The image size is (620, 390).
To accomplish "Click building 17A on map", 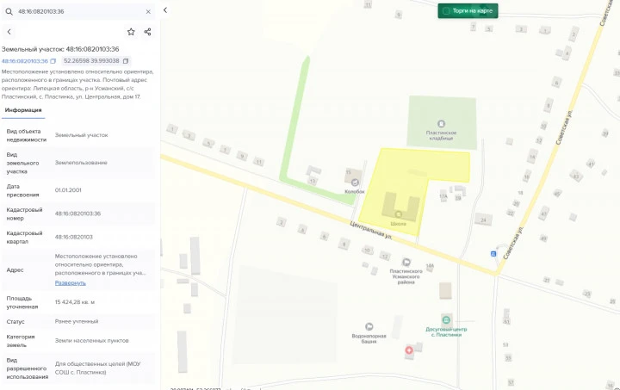I will click(443, 196).
